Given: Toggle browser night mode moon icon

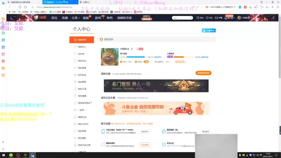Looking at the screenshot, I should coord(267,7).
